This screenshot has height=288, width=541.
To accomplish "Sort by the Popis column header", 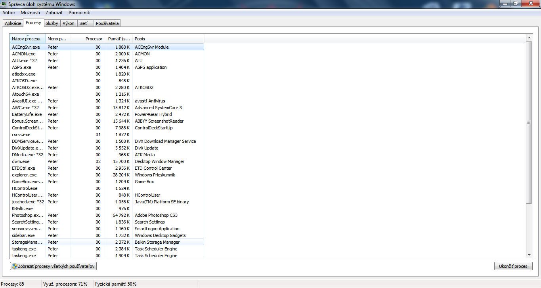I will pos(168,39).
